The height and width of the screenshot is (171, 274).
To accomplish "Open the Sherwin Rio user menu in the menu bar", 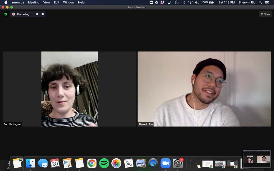I will pyautogui.click(x=247, y=3).
